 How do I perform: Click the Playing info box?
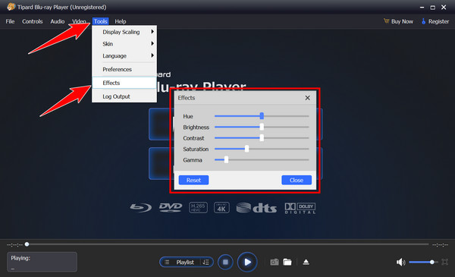pos(42,262)
